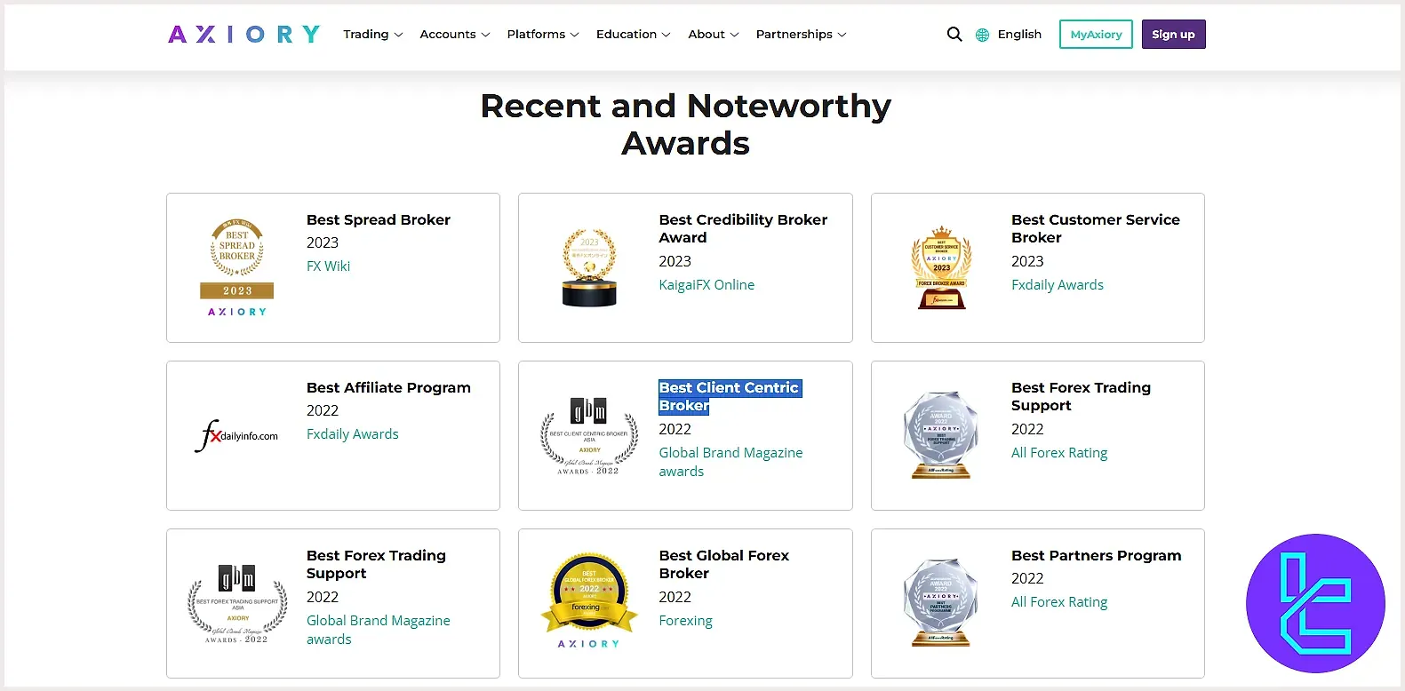This screenshot has width=1405, height=691.
Task: Expand the Trading menu
Action: tap(373, 35)
